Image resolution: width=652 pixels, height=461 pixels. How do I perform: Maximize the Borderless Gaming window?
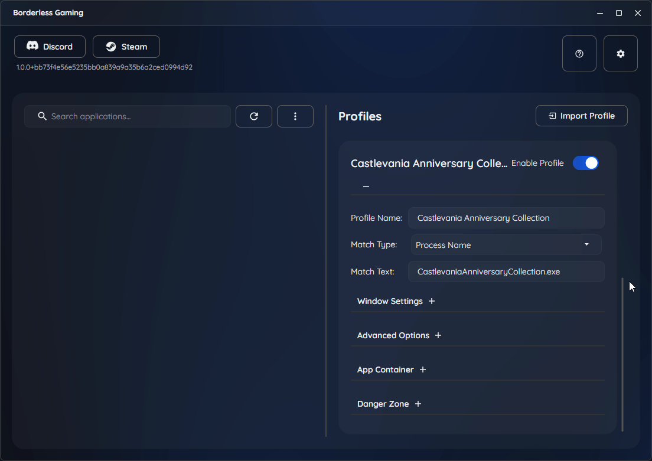(619, 13)
